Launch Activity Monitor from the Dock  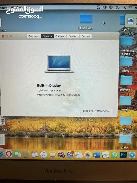pyautogui.click(x=106, y=155)
